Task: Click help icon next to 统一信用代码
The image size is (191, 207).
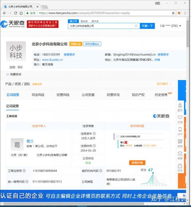Action: [x=27, y=182]
